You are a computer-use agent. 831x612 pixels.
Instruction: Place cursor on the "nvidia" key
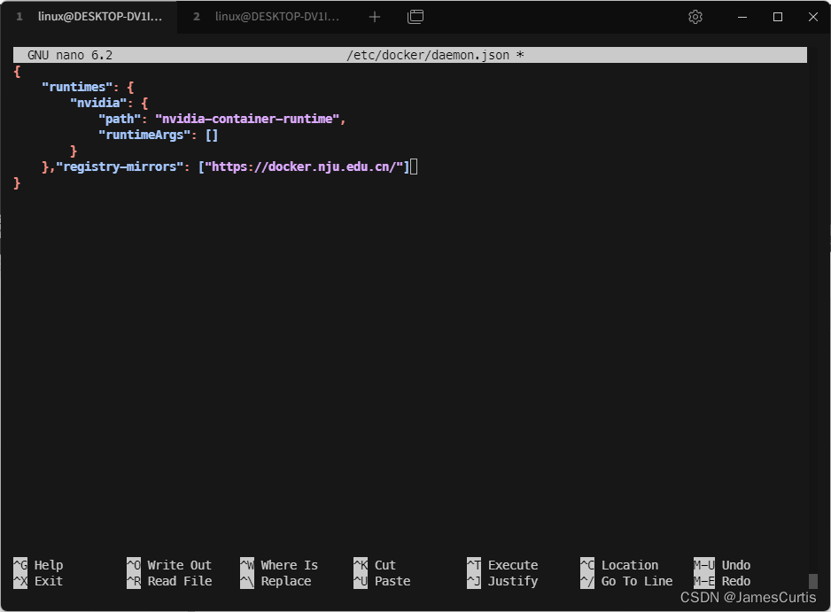[x=98, y=103]
